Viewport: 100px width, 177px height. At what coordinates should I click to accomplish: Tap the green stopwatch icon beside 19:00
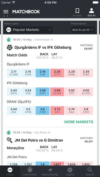coord(9,40)
